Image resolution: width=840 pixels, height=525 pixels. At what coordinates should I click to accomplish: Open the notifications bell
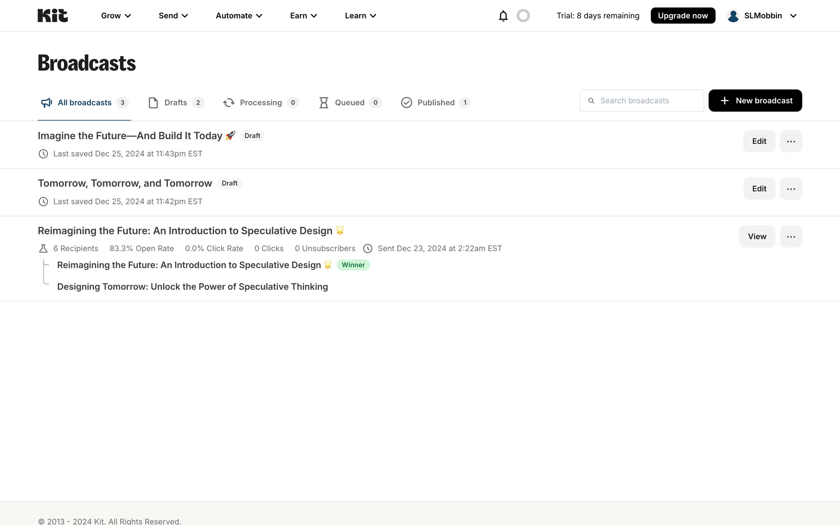coord(503,16)
